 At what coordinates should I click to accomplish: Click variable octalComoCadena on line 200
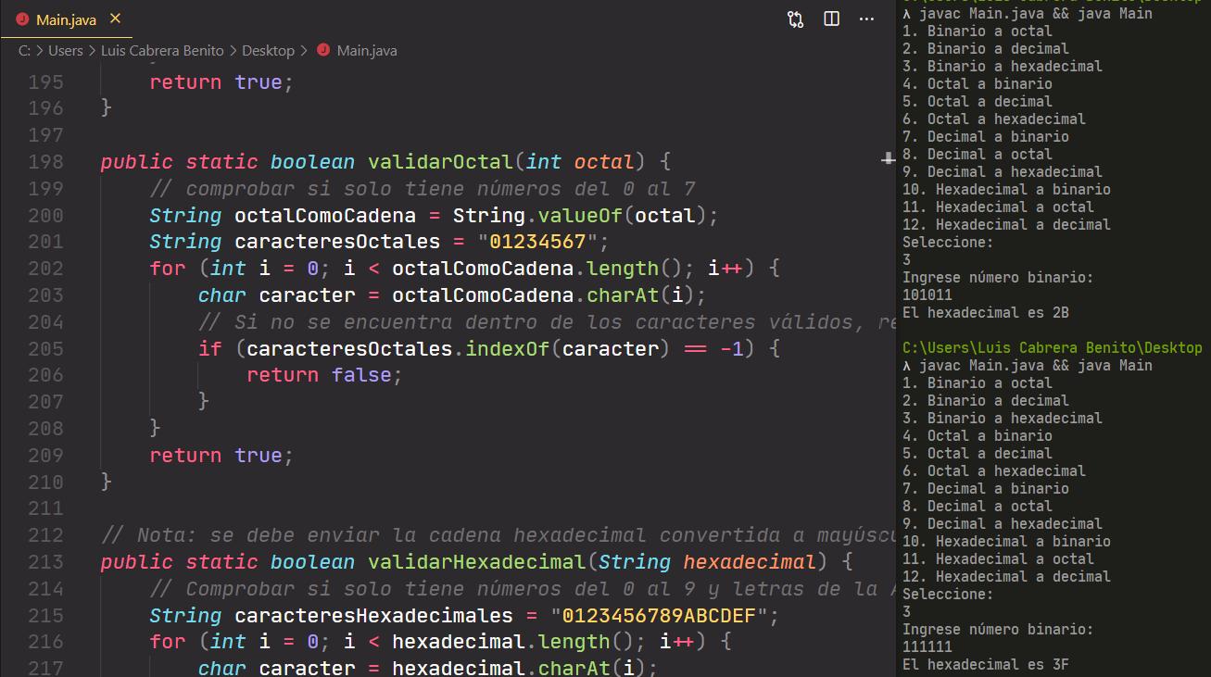325,216
